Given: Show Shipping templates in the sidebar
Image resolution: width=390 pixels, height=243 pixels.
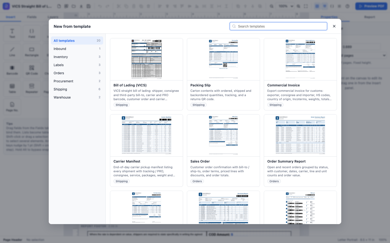Looking at the screenshot, I should 77,89.
